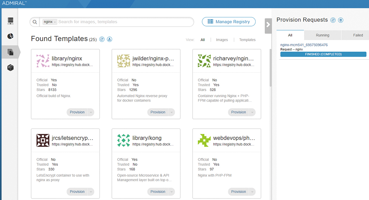Provision the jwilder/nginx-p... image
The width and height of the screenshot is (369, 200).
point(158,112)
